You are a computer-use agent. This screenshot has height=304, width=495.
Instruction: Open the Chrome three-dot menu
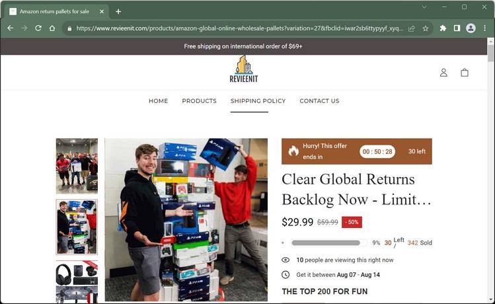[x=484, y=28]
